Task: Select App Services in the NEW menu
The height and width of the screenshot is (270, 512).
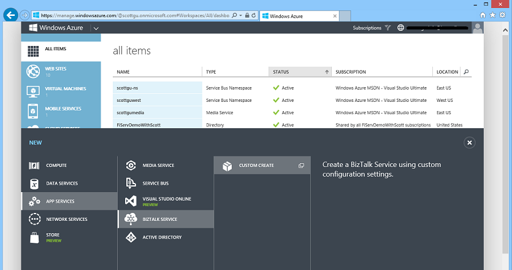Action: (69, 201)
